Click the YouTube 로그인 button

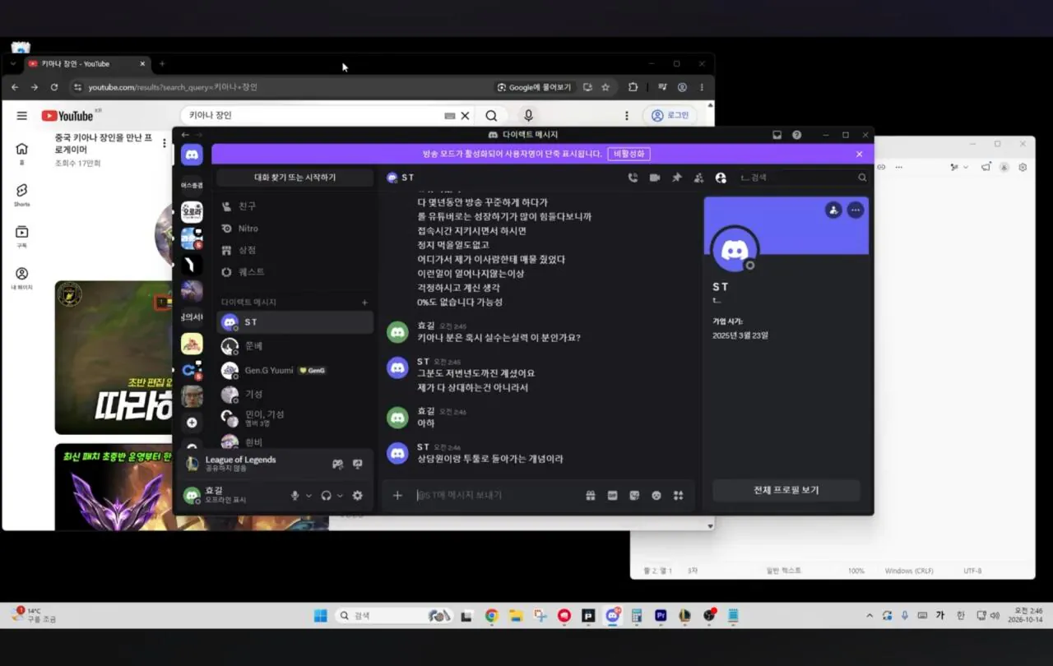coord(670,116)
